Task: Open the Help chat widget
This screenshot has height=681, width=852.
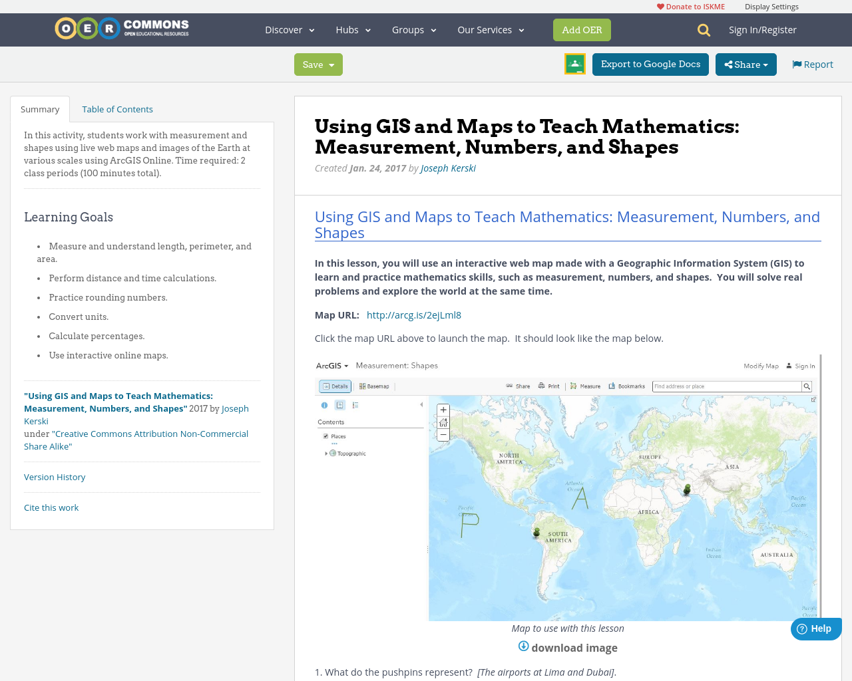Action: point(815,628)
